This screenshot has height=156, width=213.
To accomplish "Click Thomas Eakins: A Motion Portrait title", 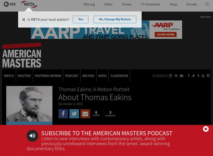I will (94, 89).
